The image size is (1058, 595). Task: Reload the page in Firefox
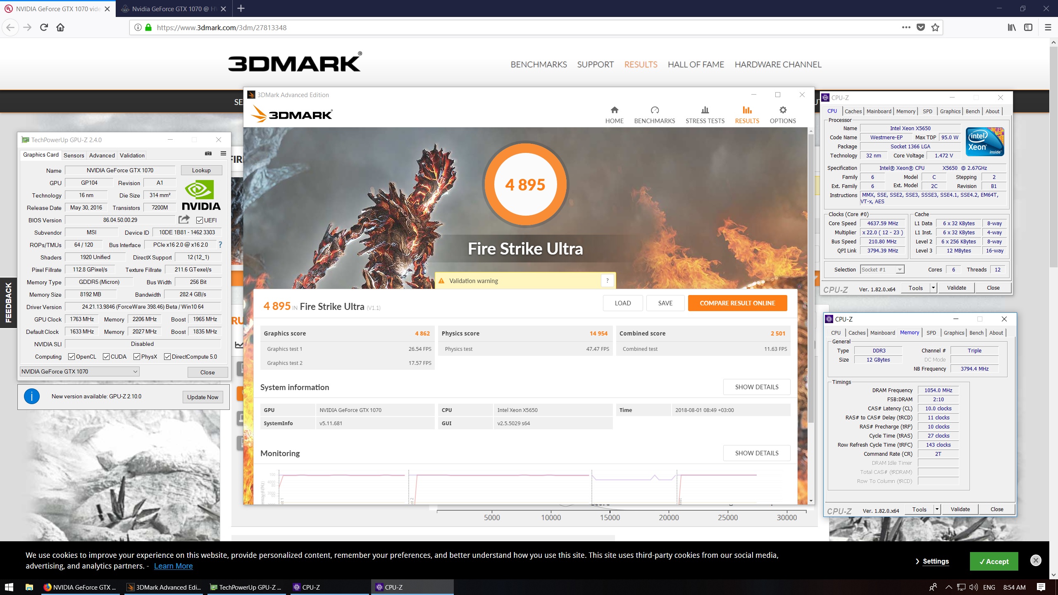pyautogui.click(x=44, y=28)
